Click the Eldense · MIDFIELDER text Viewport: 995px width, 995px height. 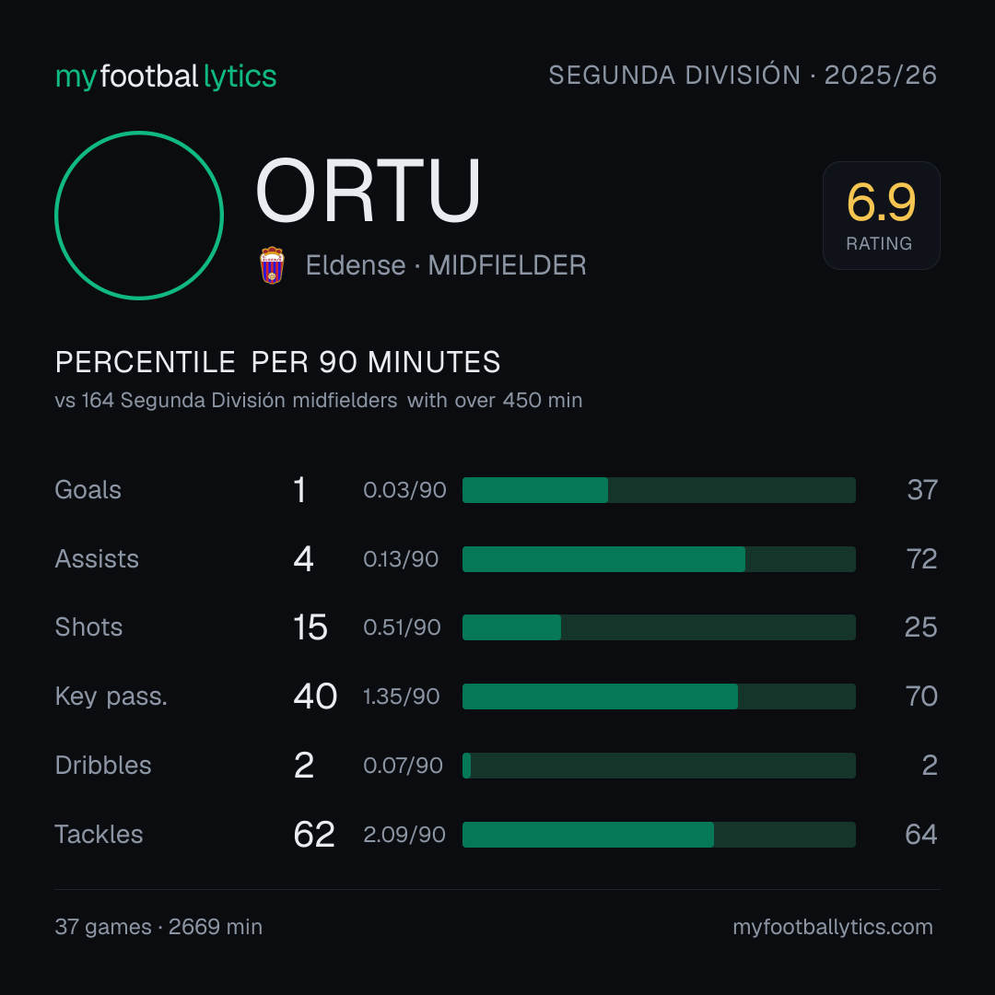click(x=446, y=265)
